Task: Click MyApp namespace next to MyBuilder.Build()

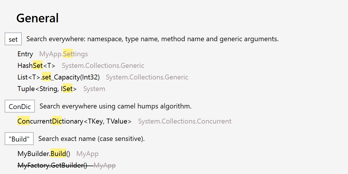Action: [87, 154]
